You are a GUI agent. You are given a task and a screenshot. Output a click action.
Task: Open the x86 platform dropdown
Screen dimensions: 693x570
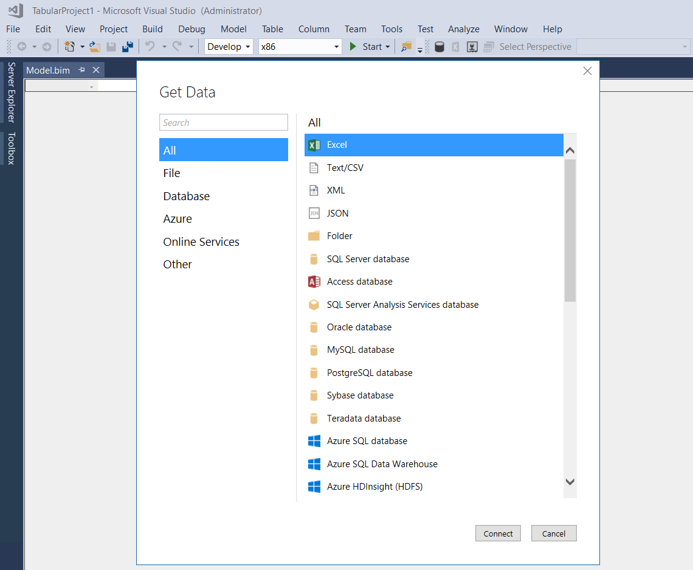[300, 46]
